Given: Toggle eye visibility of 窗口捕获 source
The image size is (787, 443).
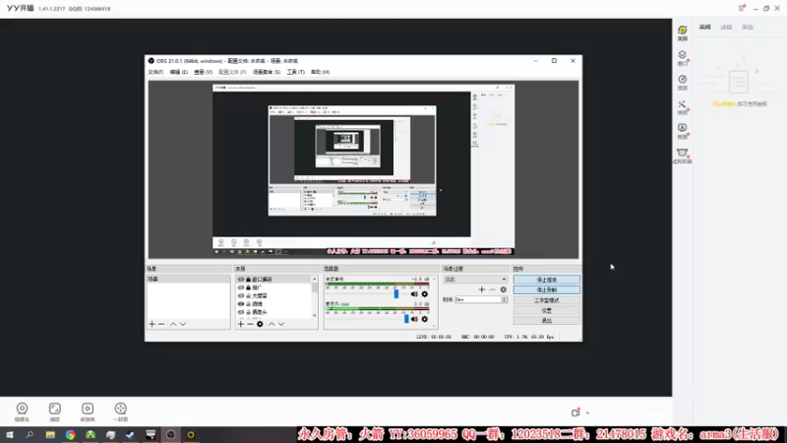Looking at the screenshot, I should pyautogui.click(x=241, y=280).
